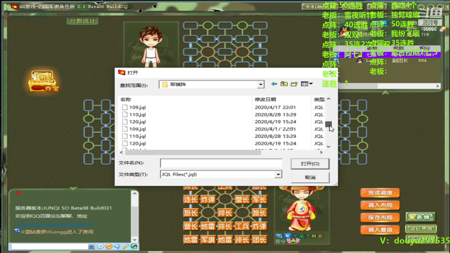Viewport: 450px width, 253px height.
Task: Go up one folder level in dialog
Action: 284,84
